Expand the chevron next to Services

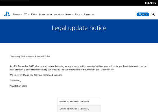(48, 15)
